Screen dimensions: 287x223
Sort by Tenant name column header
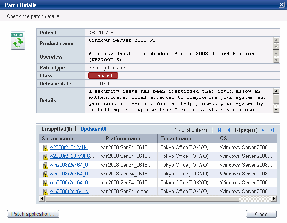pyautogui.click(x=187, y=139)
